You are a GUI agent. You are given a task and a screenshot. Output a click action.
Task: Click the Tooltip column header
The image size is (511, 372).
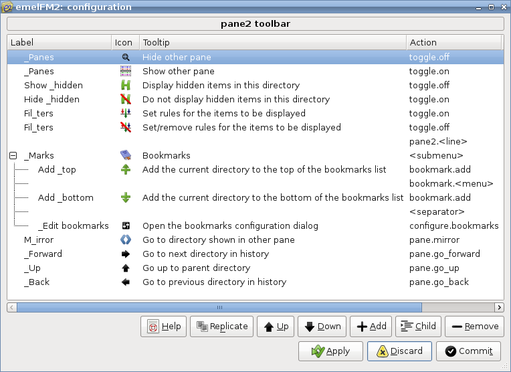273,42
